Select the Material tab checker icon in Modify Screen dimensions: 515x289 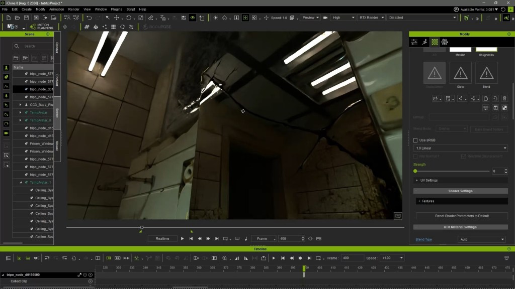coord(435,42)
